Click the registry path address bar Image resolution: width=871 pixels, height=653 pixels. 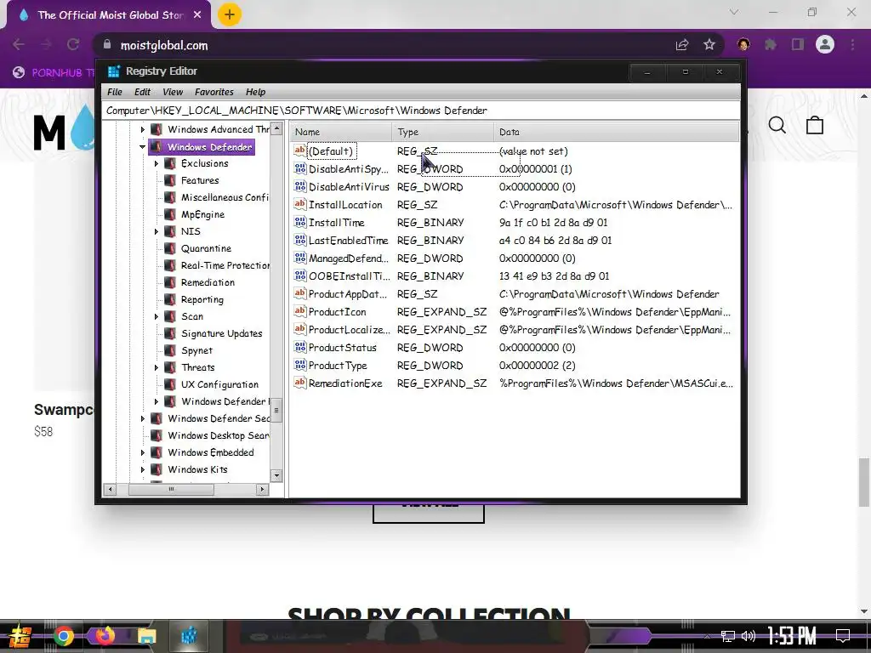pos(421,111)
